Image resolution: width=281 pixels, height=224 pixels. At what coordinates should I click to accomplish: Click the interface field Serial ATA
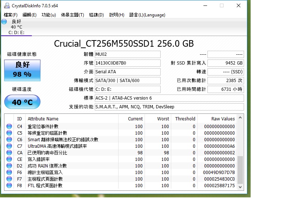128,72
